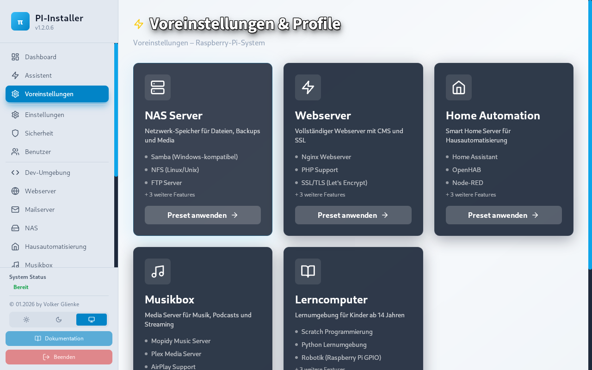Click '+ 3 weitere Features' on NAS Server card
The width and height of the screenshot is (592, 370).
tap(170, 195)
